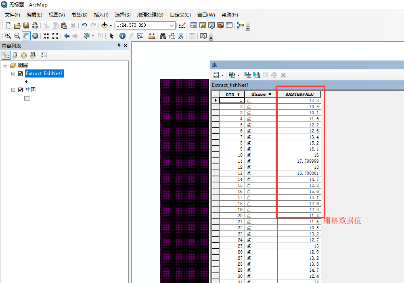Open the 编辑(E) menu
Image resolution: width=404 pixels, height=283 pixels.
(x=34, y=15)
